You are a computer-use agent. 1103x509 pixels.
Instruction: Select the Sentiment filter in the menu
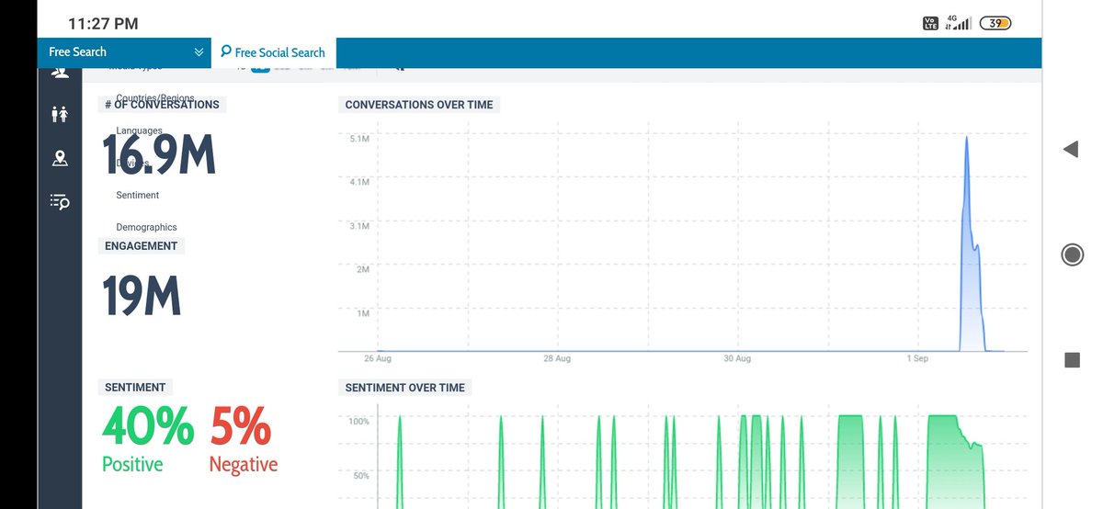tap(137, 195)
